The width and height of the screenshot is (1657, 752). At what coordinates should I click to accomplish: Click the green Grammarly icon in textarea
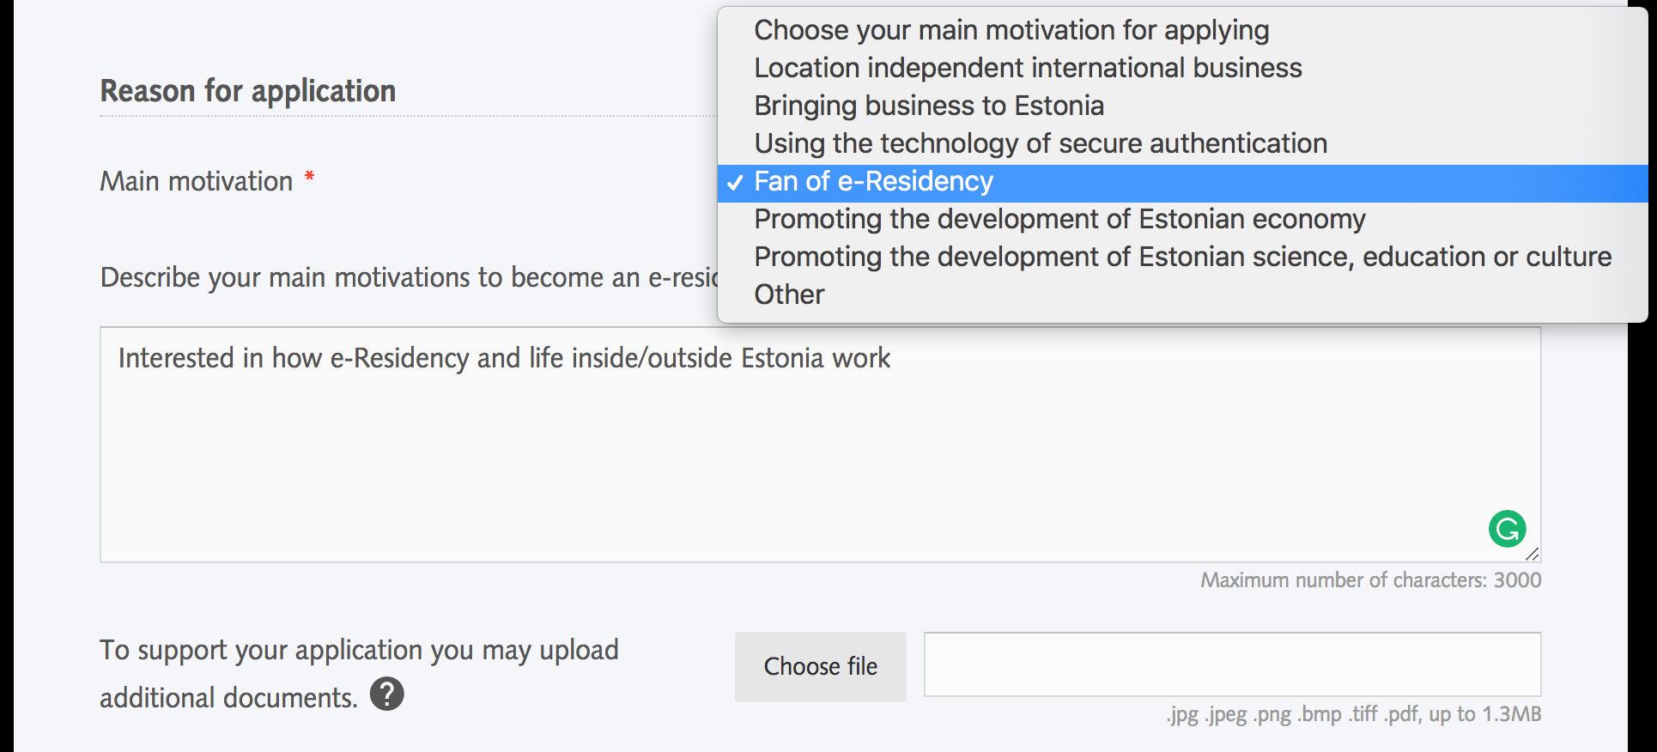tap(1507, 529)
